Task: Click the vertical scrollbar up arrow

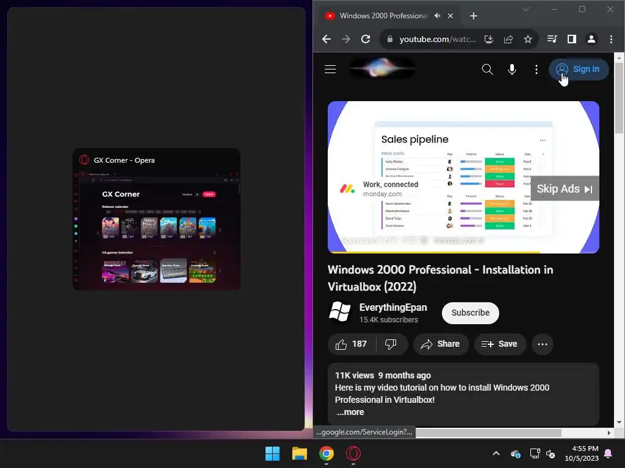Action: 619,58
